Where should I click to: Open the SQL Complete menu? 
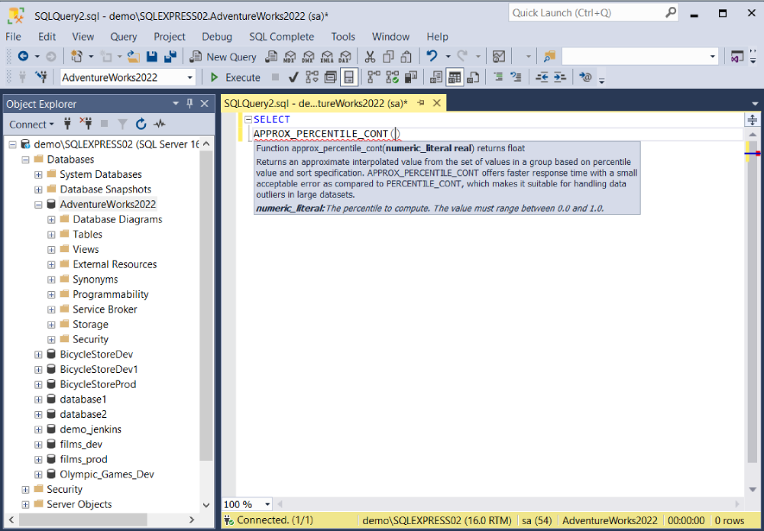coord(282,37)
